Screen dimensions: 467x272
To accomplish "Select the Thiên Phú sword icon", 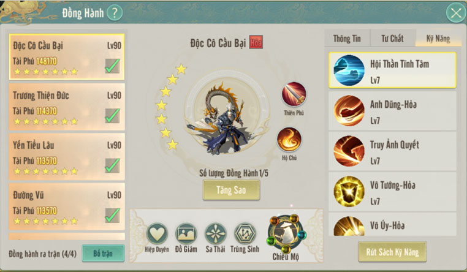I will pos(294,94).
